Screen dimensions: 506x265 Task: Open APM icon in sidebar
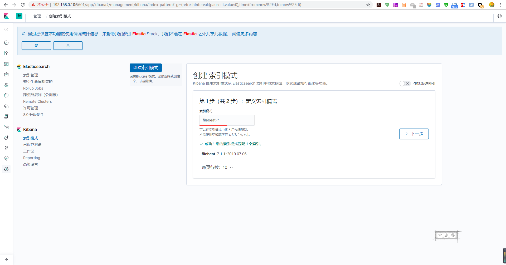click(x=6, y=127)
